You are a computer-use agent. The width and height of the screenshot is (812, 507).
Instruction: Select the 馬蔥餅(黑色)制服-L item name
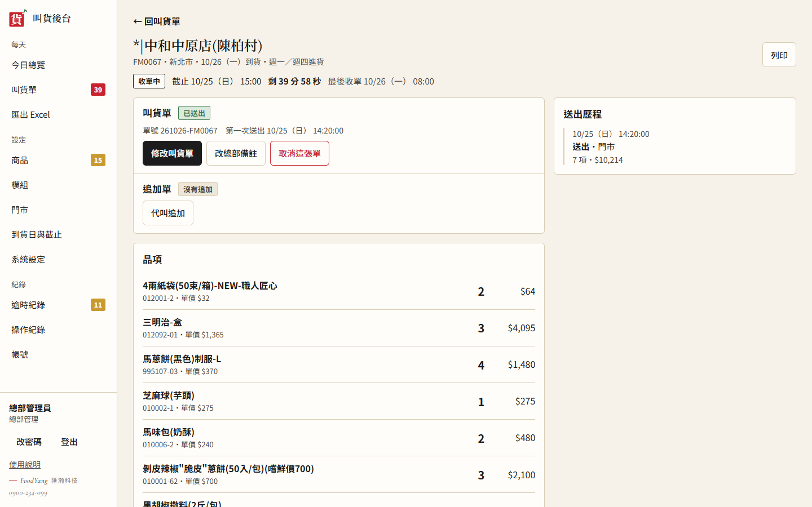[x=182, y=359]
